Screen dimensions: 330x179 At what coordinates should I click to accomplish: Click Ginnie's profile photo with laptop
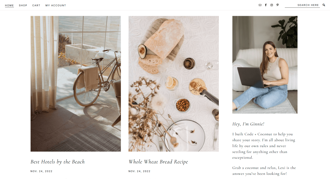(265, 65)
